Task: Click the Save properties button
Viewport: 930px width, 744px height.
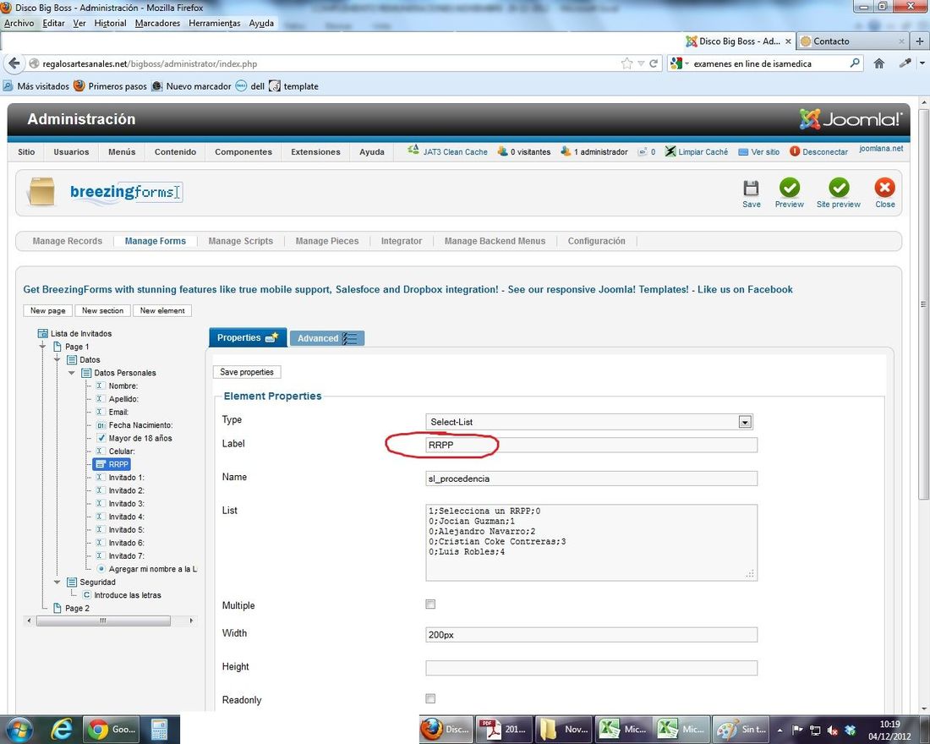Action: click(247, 372)
